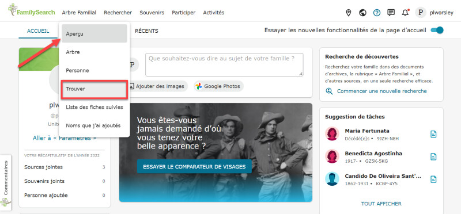Screen dimensions: 461x214
Task: Click the magnifier icon beside Commencer une nouvelle recherche
Action: coord(329,91)
